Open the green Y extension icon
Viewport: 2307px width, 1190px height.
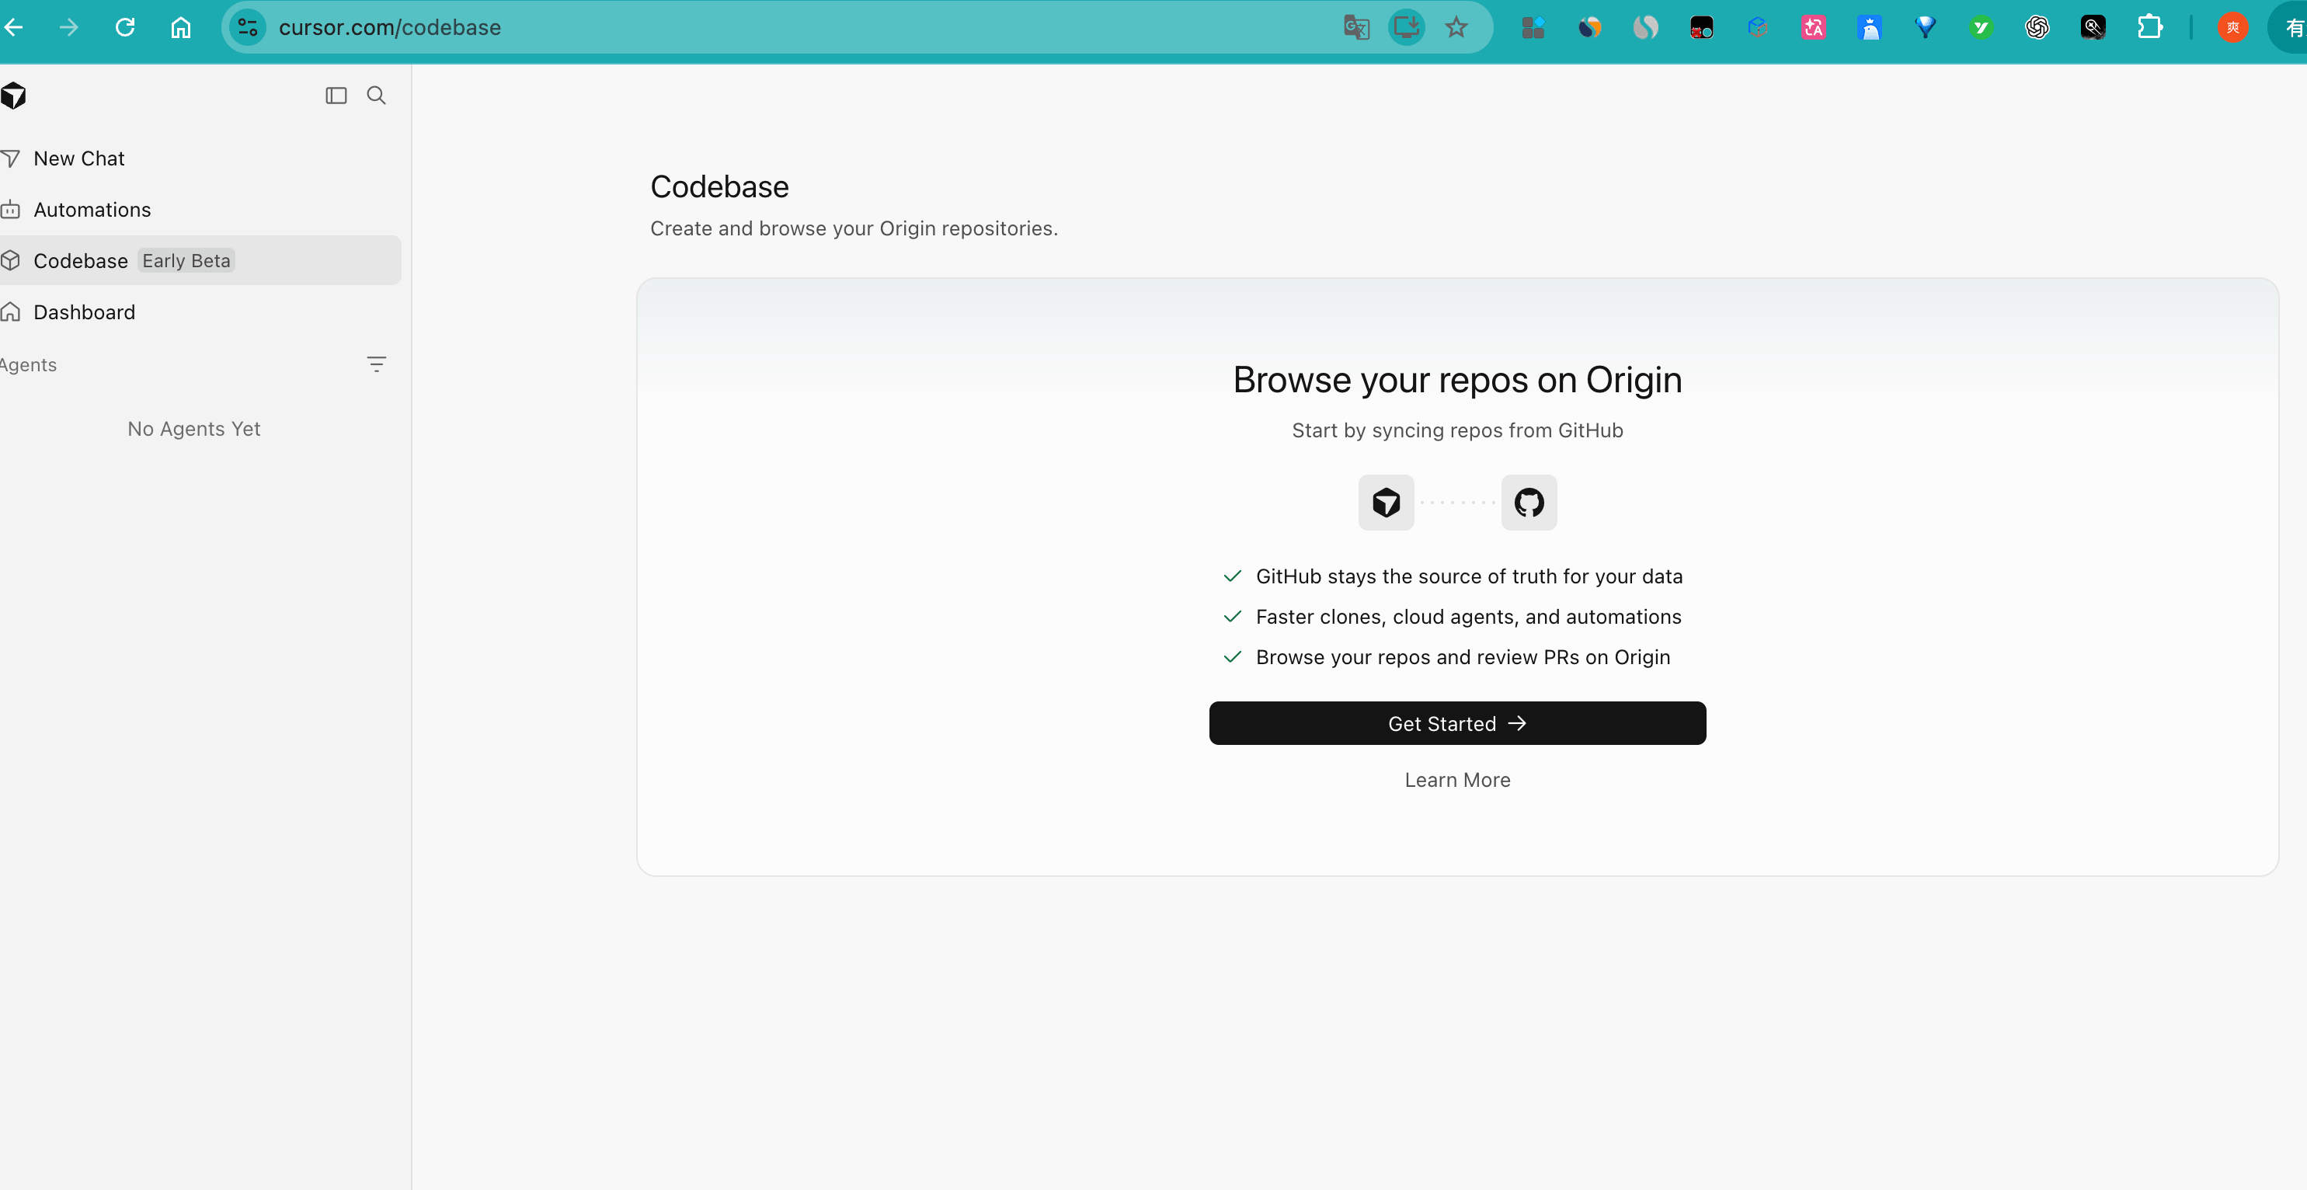tap(1981, 28)
